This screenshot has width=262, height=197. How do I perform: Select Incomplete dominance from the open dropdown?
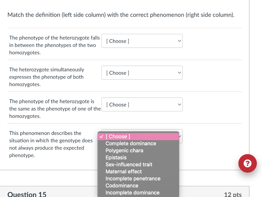click(133, 192)
